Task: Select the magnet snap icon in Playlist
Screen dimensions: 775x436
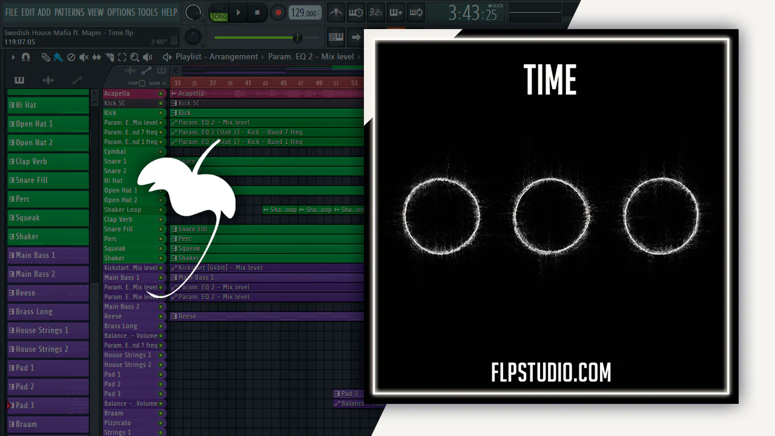Action: tap(25, 57)
